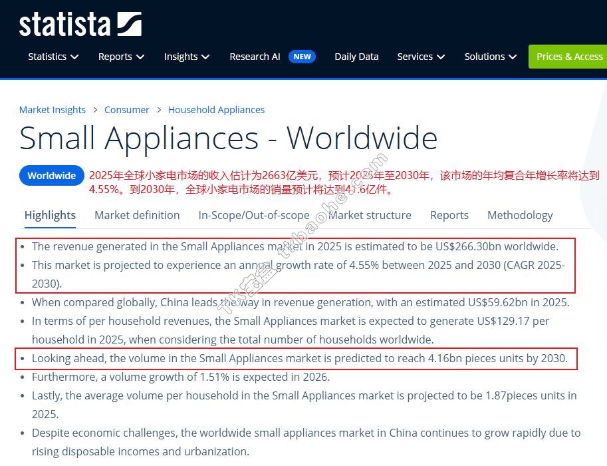Follow the Consumer breadcrumb link
The height and width of the screenshot is (466, 607).
(126, 110)
